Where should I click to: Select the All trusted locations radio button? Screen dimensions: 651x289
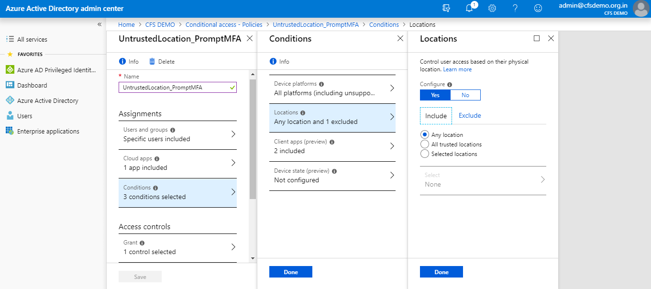click(x=424, y=144)
